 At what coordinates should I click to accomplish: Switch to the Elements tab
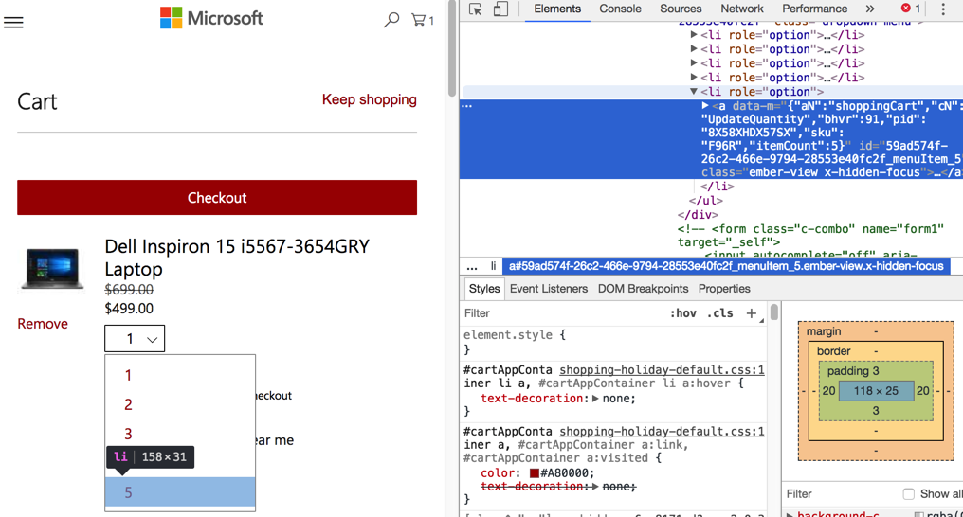point(557,9)
